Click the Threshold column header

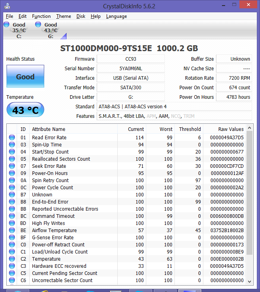189,129
